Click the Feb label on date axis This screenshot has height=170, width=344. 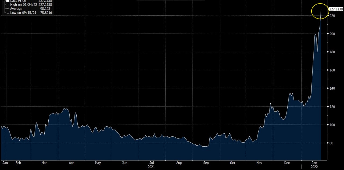(x=18, y=163)
